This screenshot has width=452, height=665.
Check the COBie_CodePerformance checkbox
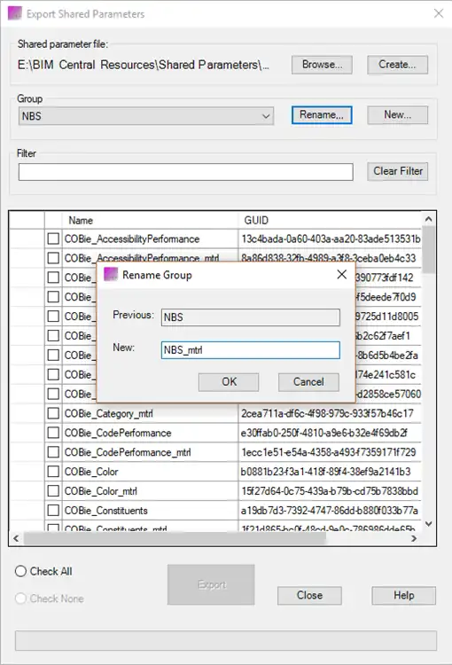click(x=53, y=433)
